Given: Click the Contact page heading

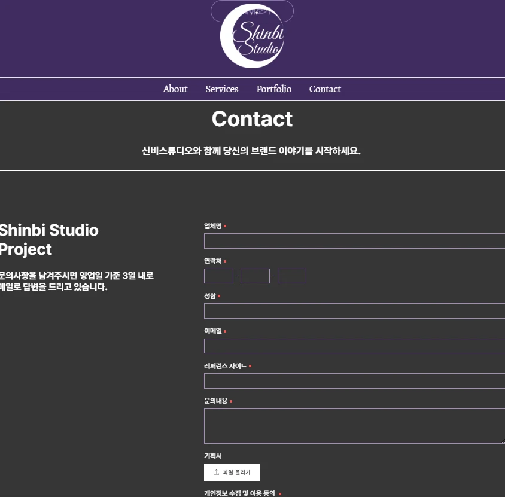Looking at the screenshot, I should pyautogui.click(x=252, y=119).
